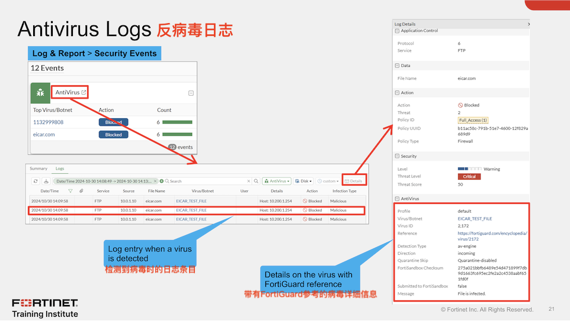Collapse Action section in Log Details
570x321 pixels.
tap(397, 93)
